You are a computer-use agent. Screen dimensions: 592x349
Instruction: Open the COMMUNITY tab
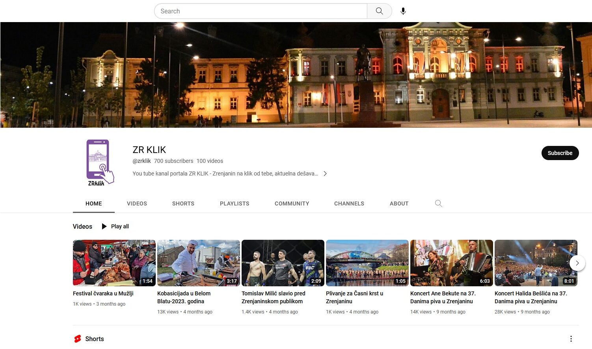tap(292, 203)
